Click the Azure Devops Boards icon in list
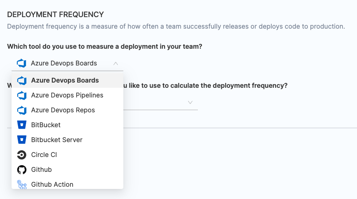This screenshot has width=357, height=199. click(x=22, y=80)
